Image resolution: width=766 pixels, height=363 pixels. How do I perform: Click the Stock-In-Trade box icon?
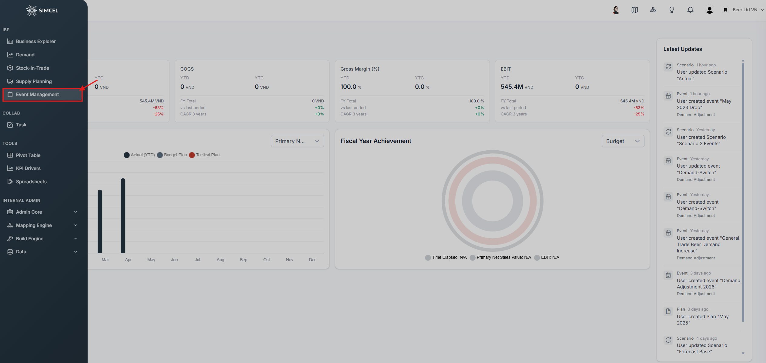click(10, 68)
